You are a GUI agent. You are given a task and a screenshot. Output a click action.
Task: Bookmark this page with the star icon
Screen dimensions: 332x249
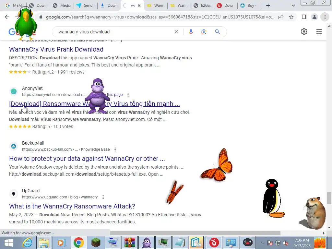coord(291,17)
